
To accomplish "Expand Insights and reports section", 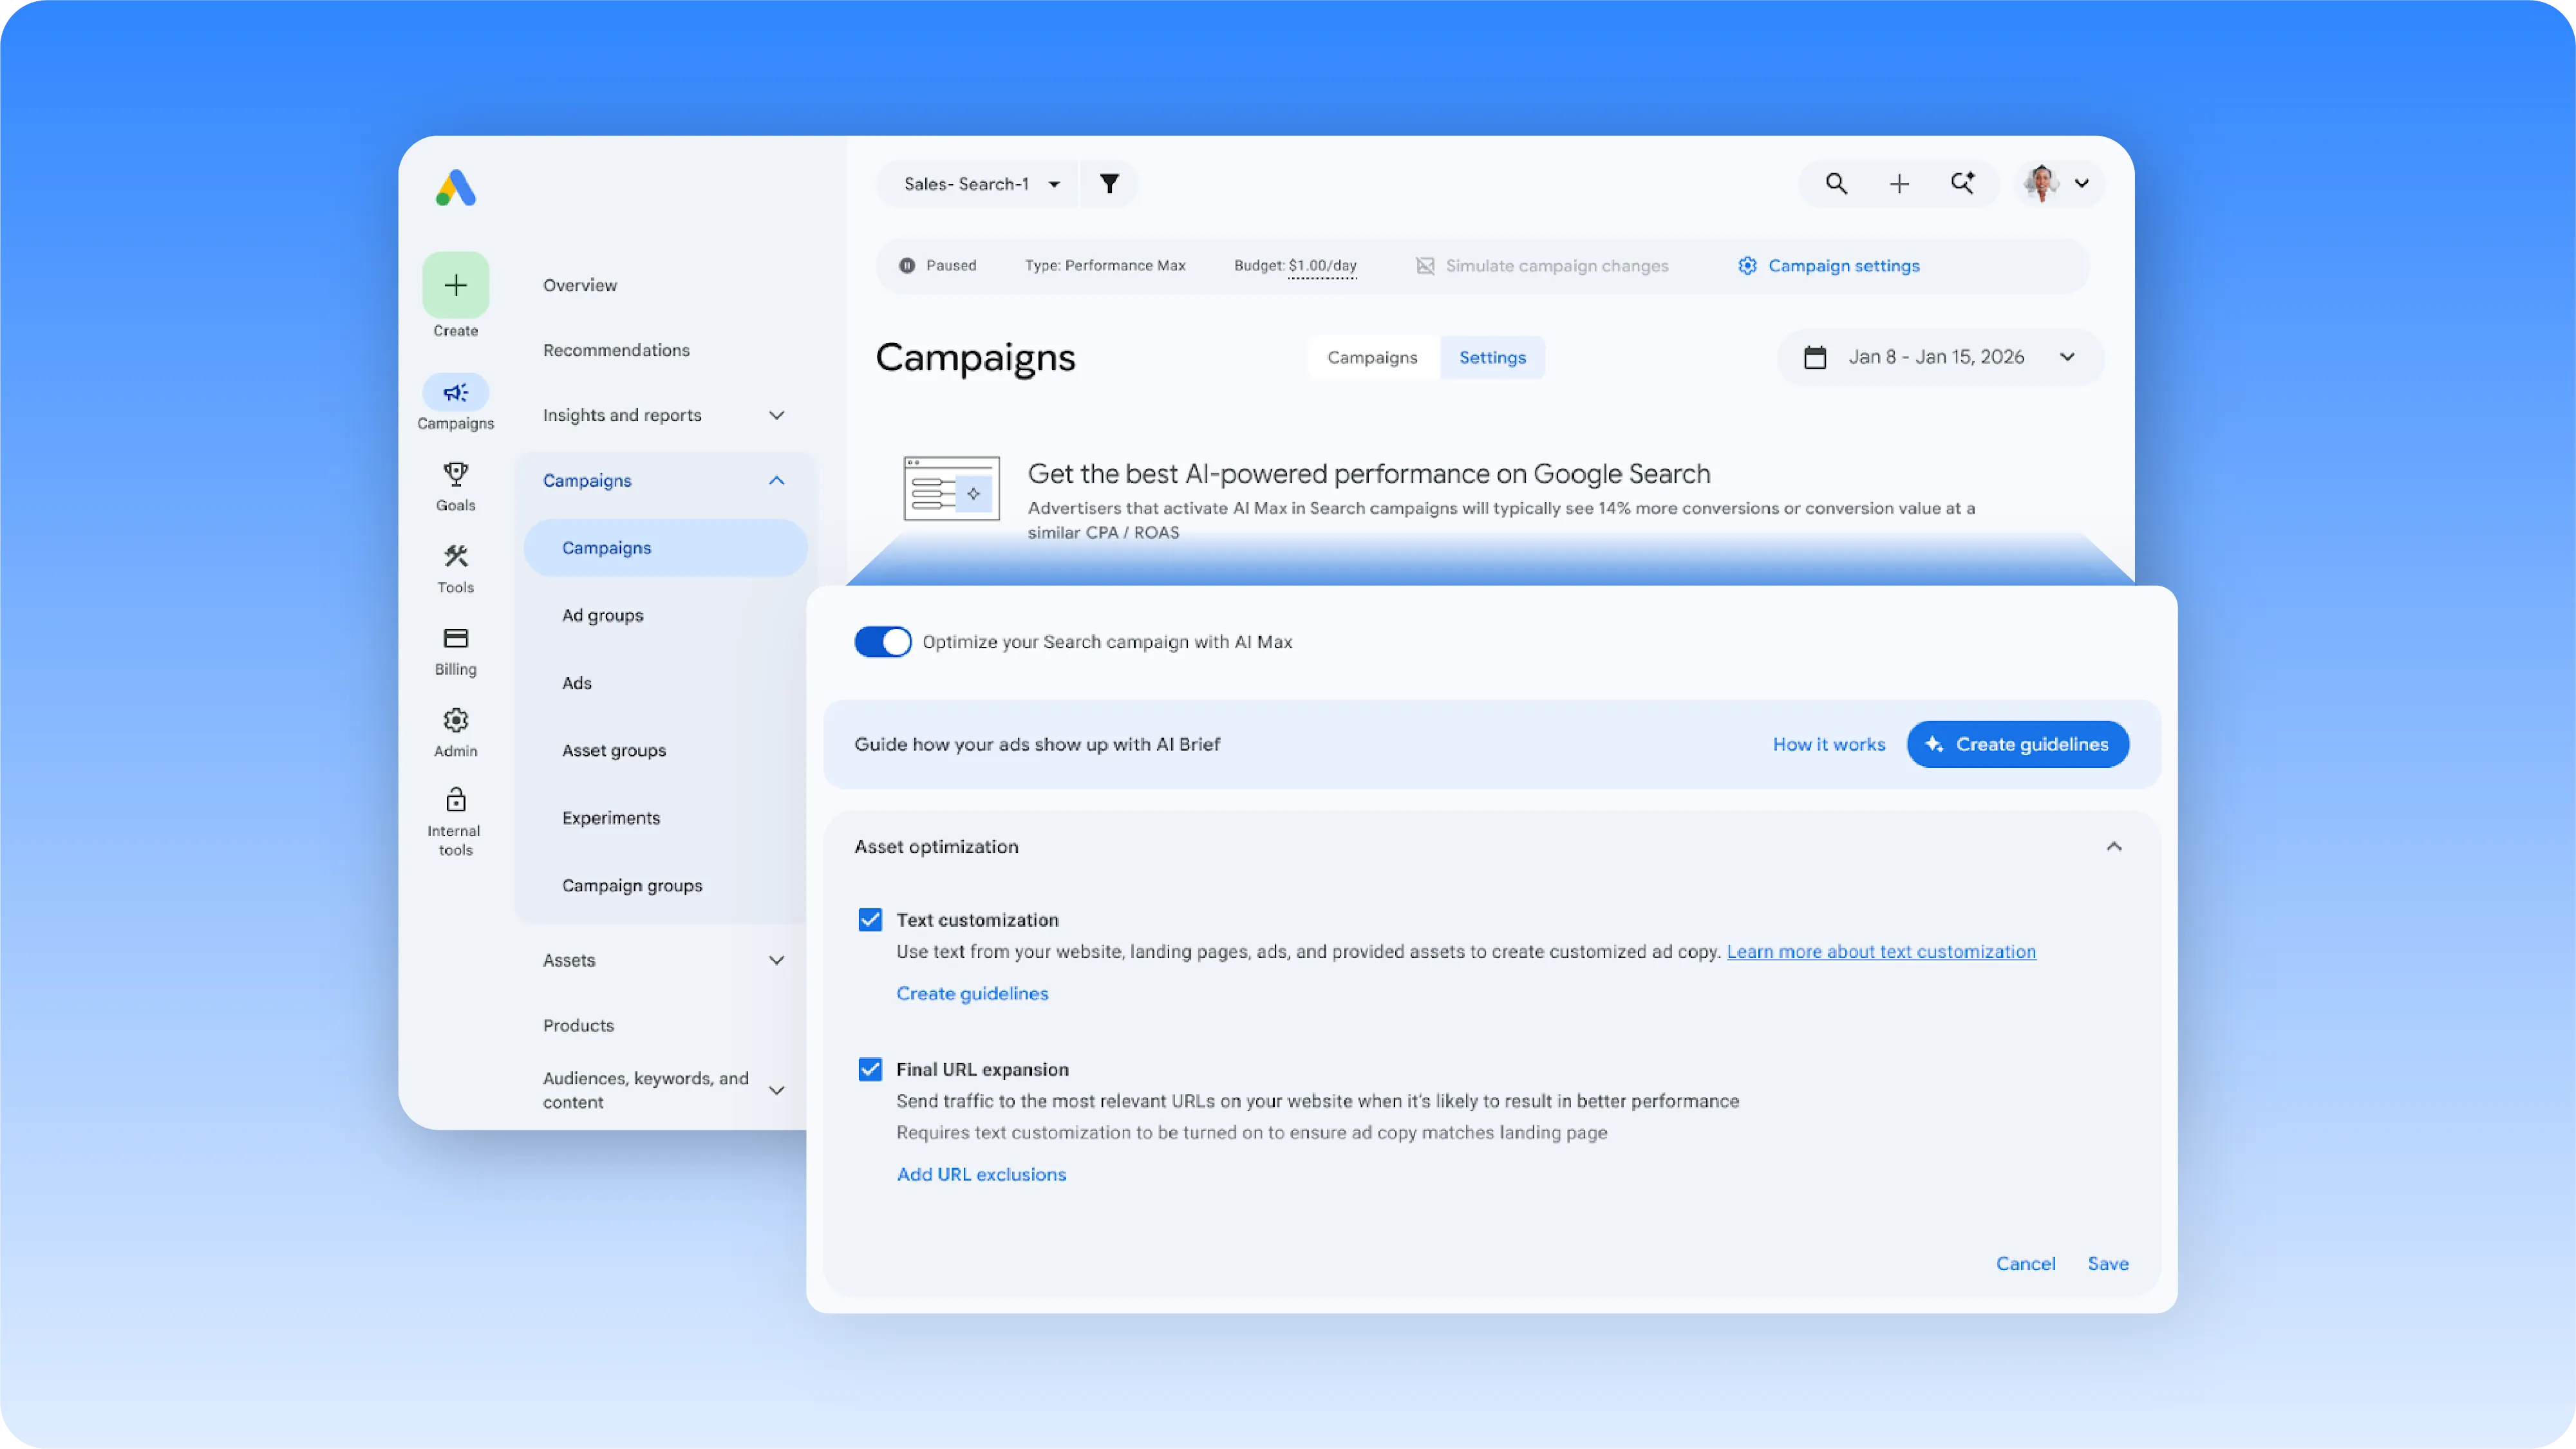I will click(776, 415).
